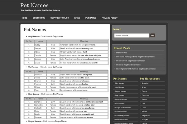Open the Sagittarius pet horoscope

[146, 116]
